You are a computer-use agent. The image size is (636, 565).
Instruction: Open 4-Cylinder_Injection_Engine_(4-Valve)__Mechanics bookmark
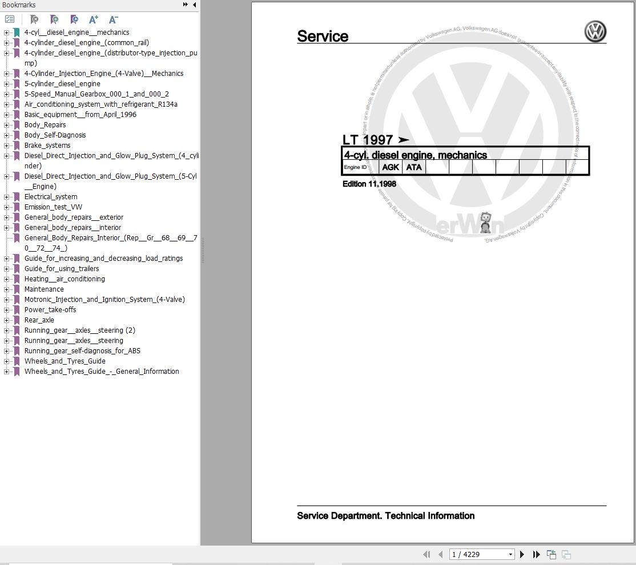[x=104, y=74]
